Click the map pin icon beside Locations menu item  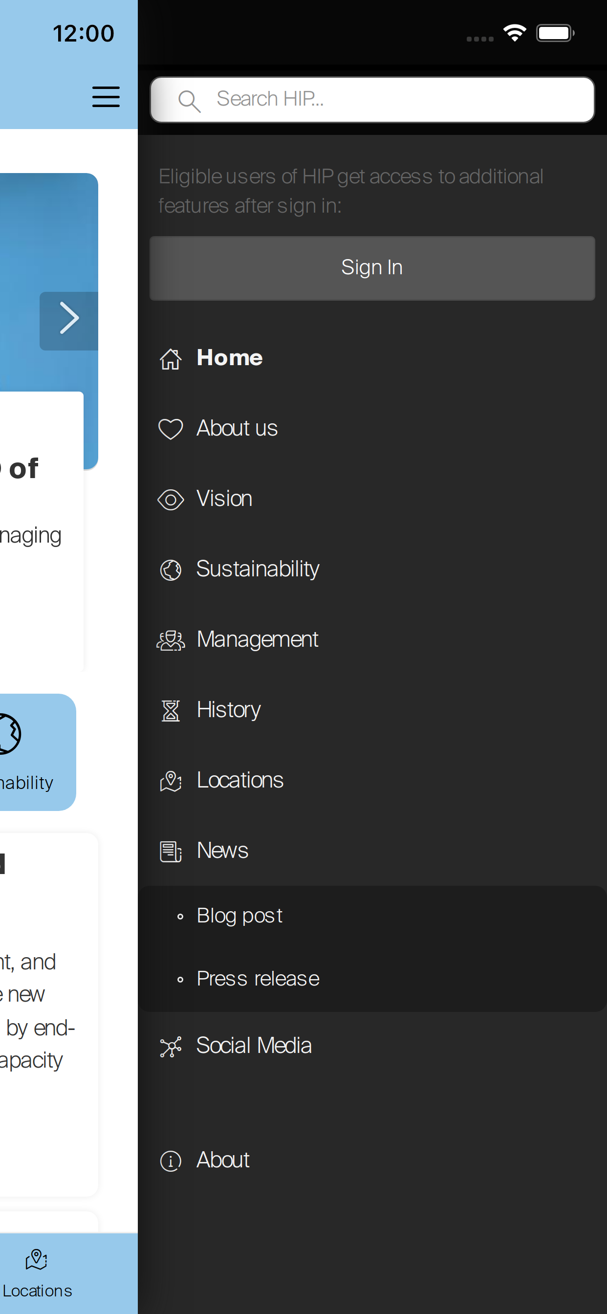click(171, 781)
